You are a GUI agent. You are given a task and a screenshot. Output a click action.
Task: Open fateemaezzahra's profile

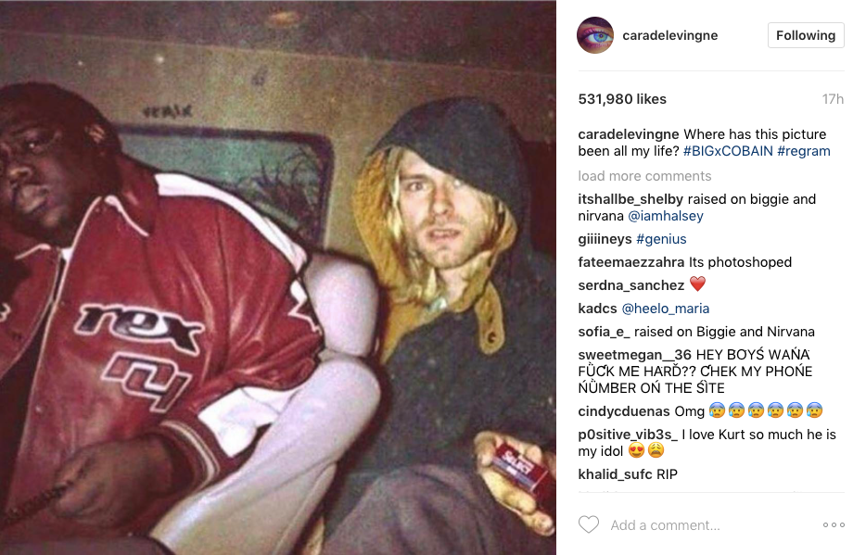coord(631,262)
